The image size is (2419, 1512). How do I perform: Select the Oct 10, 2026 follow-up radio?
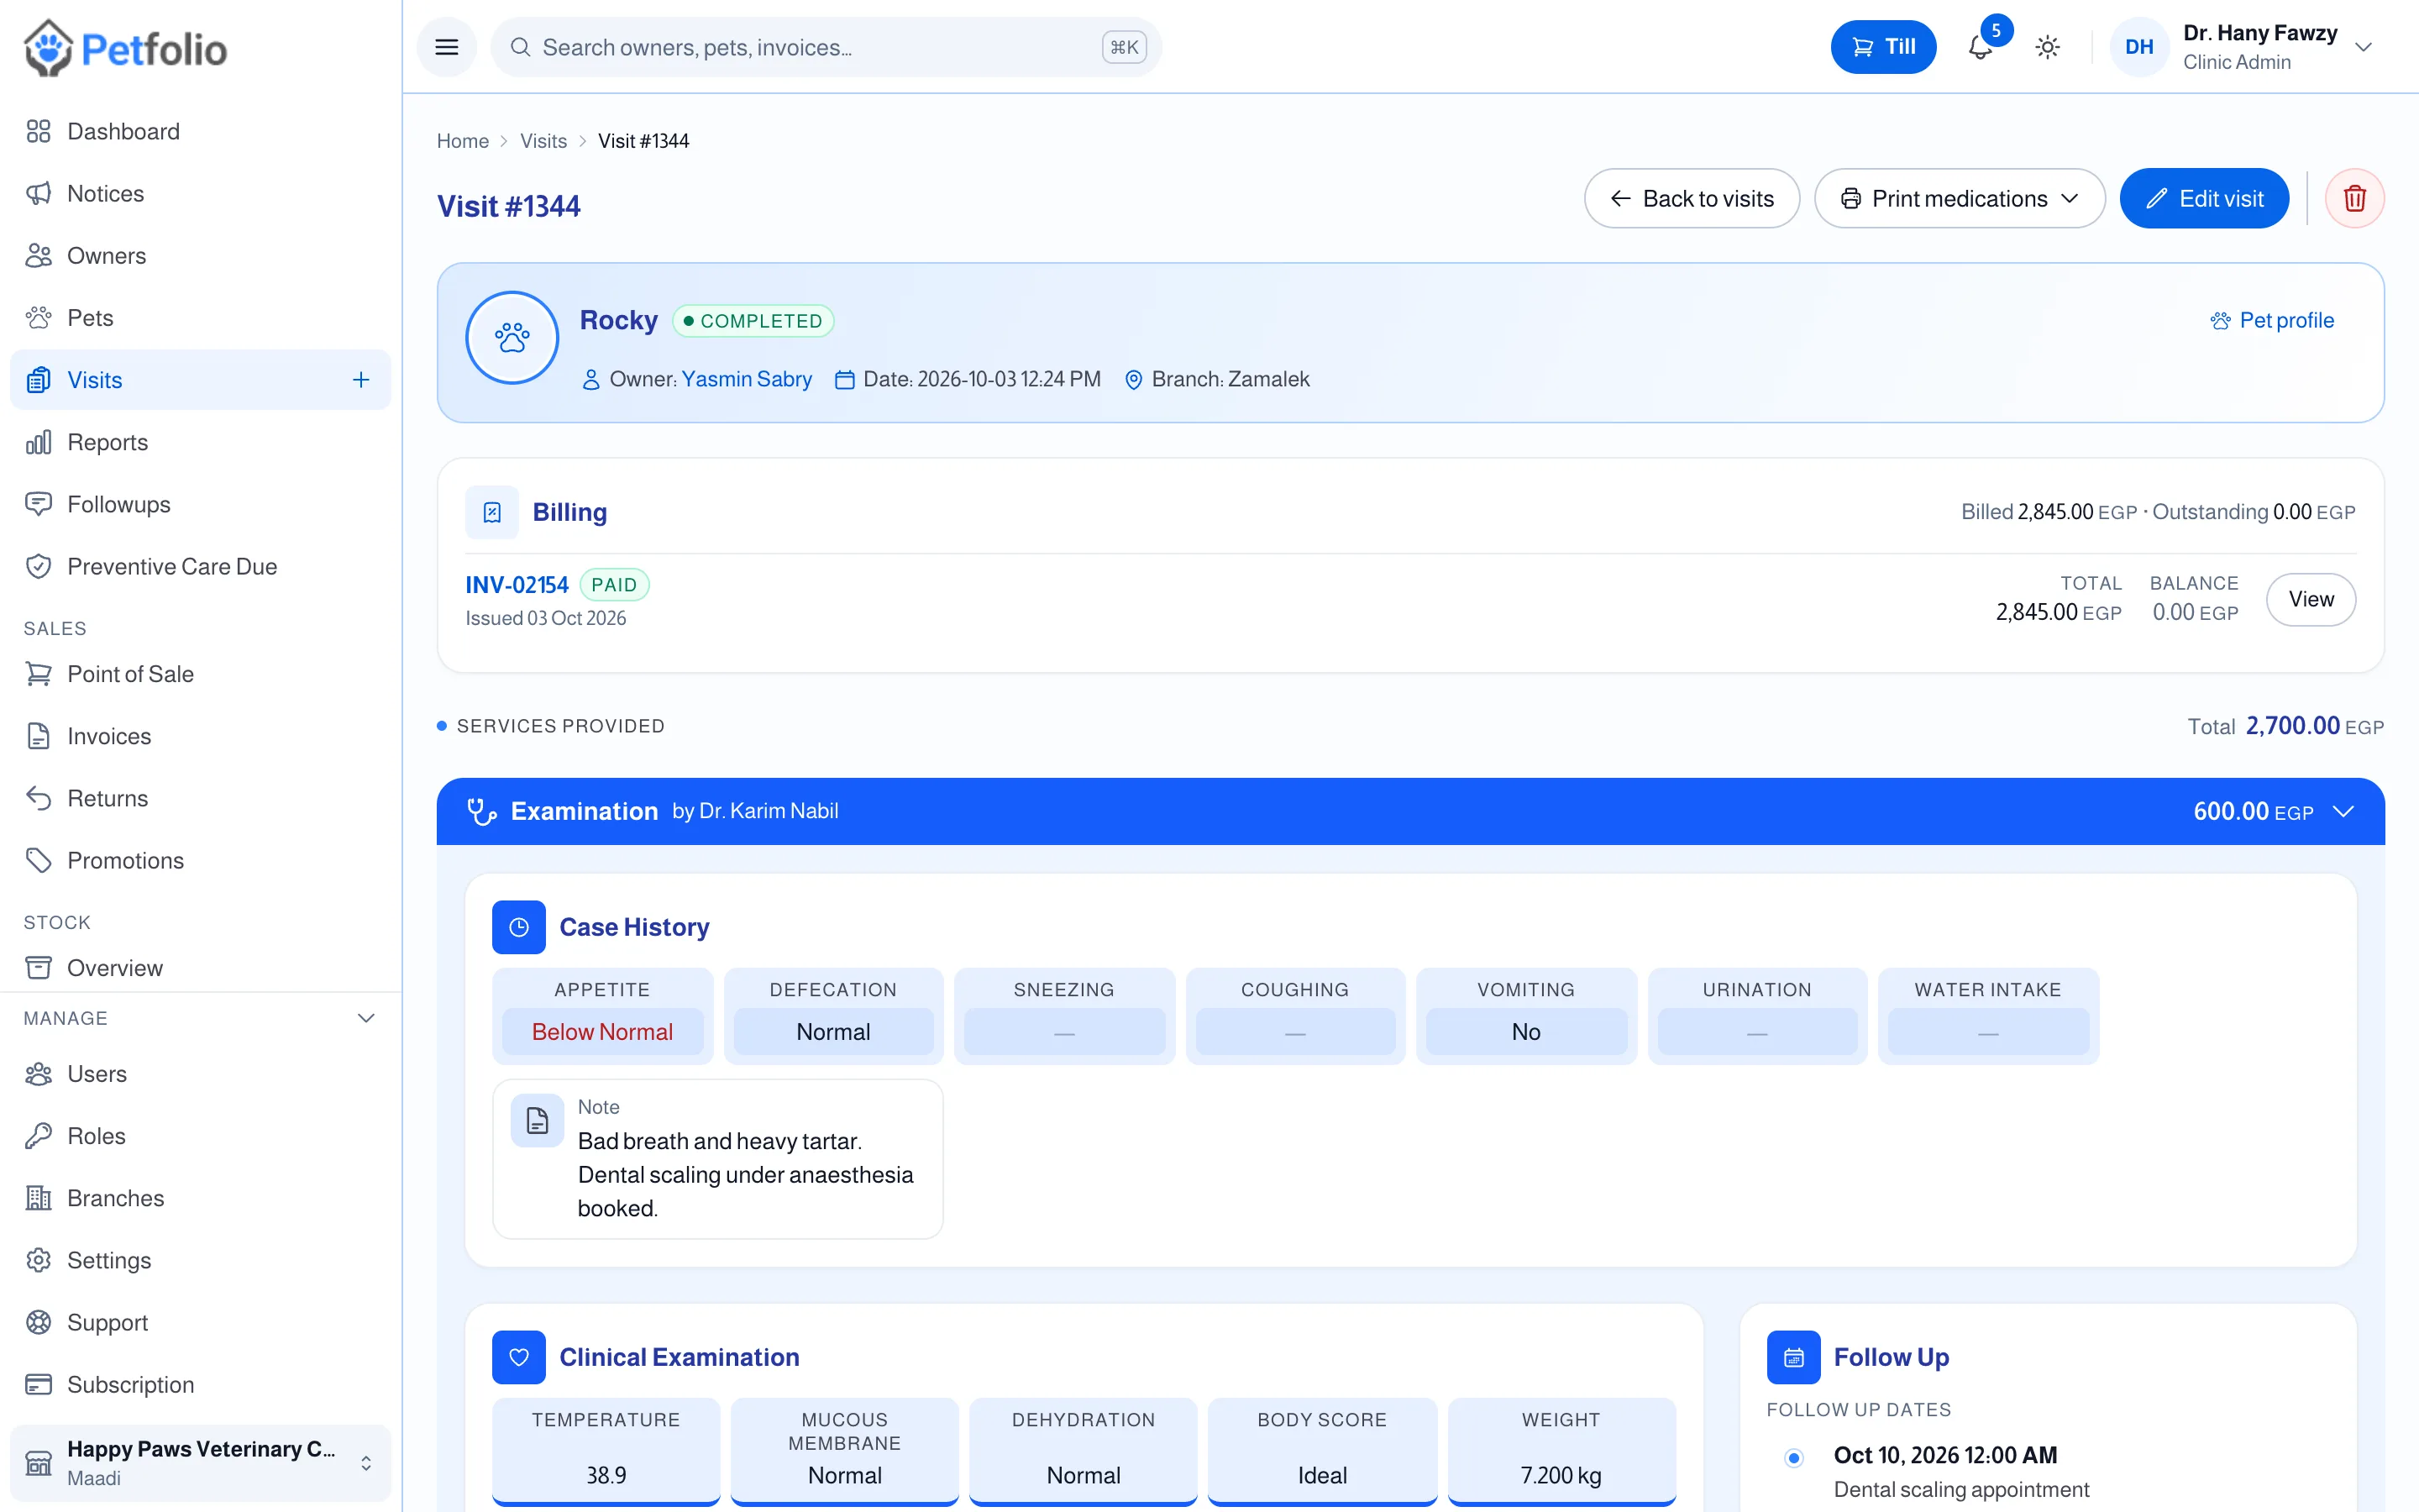click(1793, 1457)
